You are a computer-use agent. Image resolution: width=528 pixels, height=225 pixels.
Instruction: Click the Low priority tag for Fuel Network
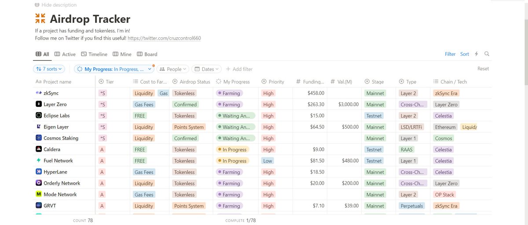point(268,161)
